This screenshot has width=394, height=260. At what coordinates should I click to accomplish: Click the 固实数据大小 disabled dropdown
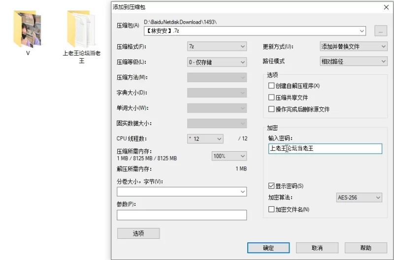(217, 123)
